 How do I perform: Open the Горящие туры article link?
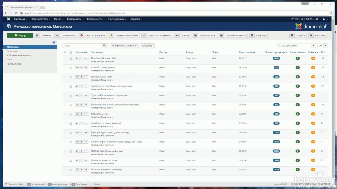[98, 133]
